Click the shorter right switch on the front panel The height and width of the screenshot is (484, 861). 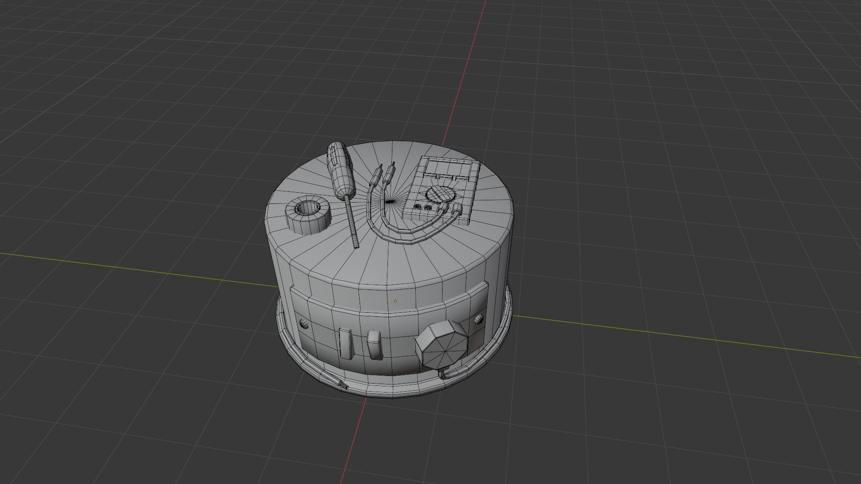click(x=374, y=345)
